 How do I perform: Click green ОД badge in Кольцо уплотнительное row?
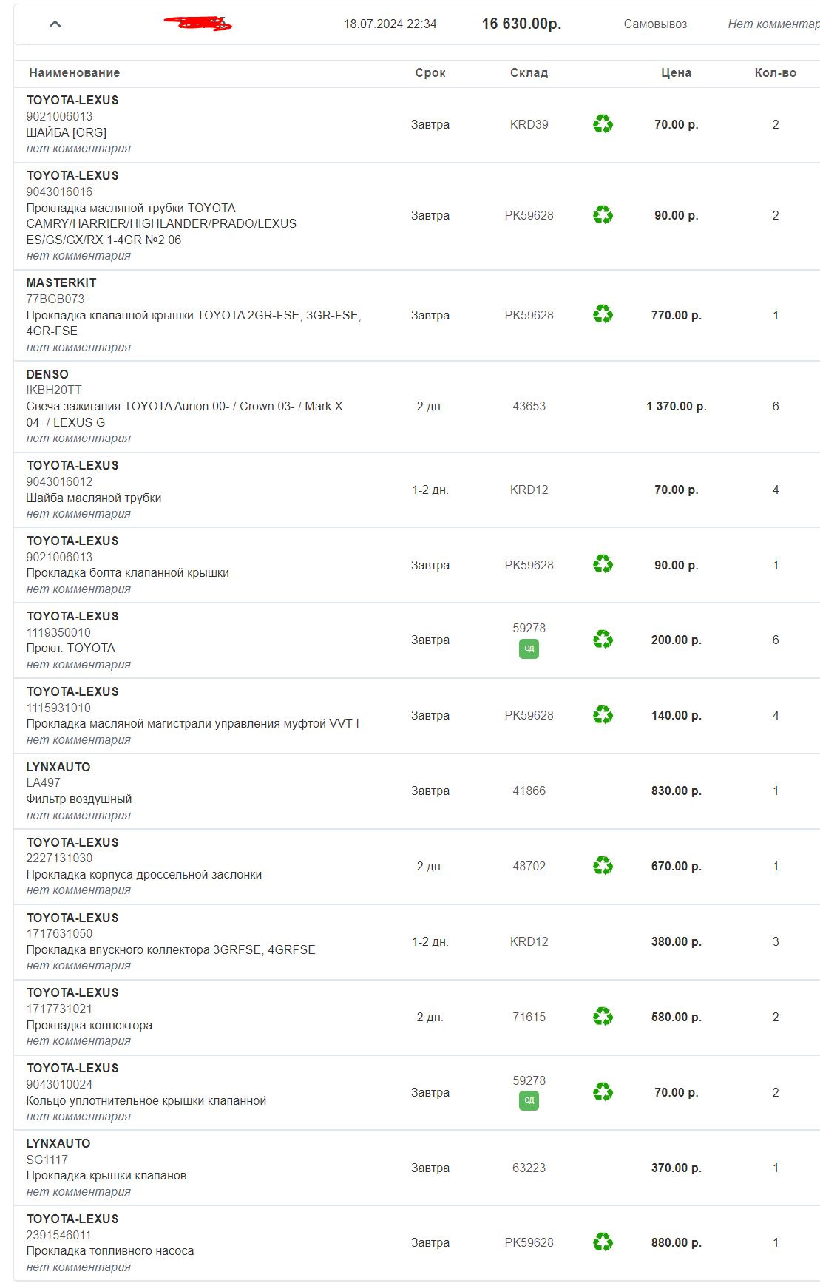pos(529,1100)
